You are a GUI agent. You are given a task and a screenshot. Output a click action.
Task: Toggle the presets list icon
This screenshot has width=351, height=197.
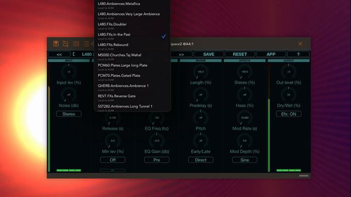tap(87, 44)
